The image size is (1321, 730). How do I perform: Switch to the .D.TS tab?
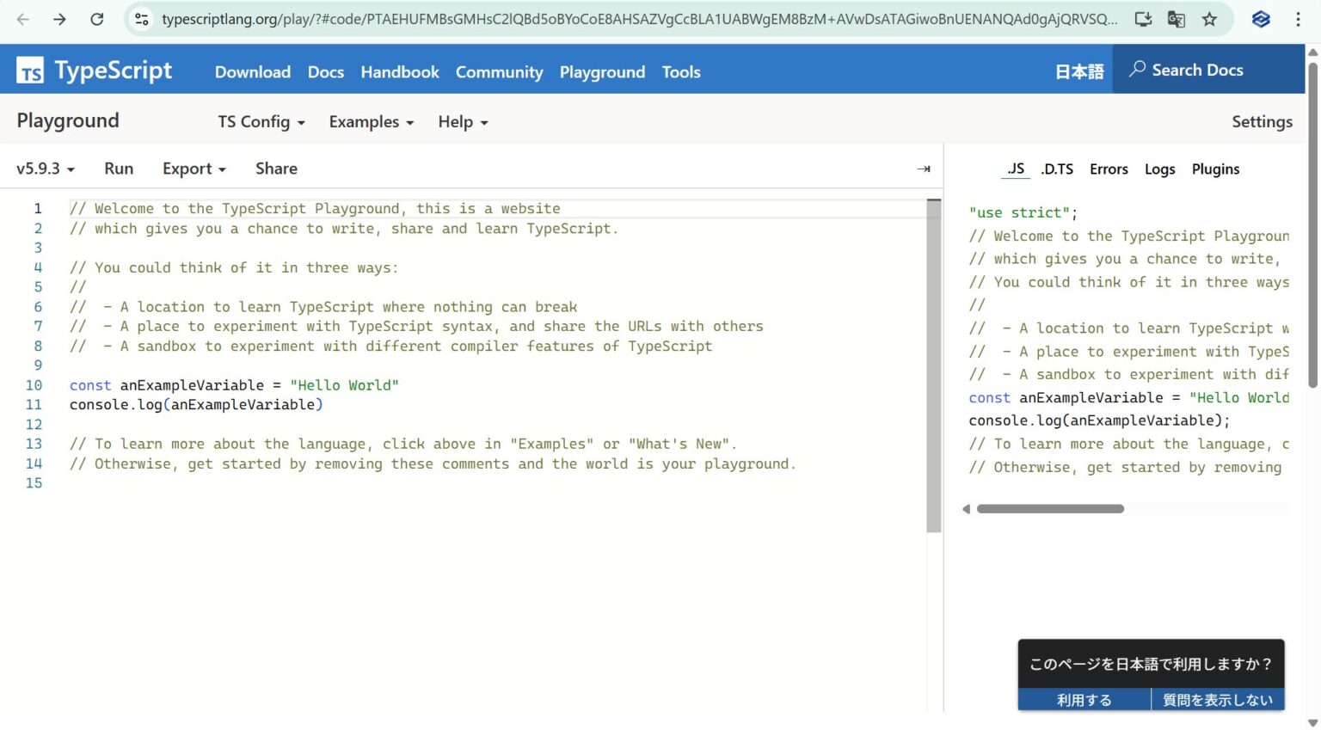coord(1057,169)
